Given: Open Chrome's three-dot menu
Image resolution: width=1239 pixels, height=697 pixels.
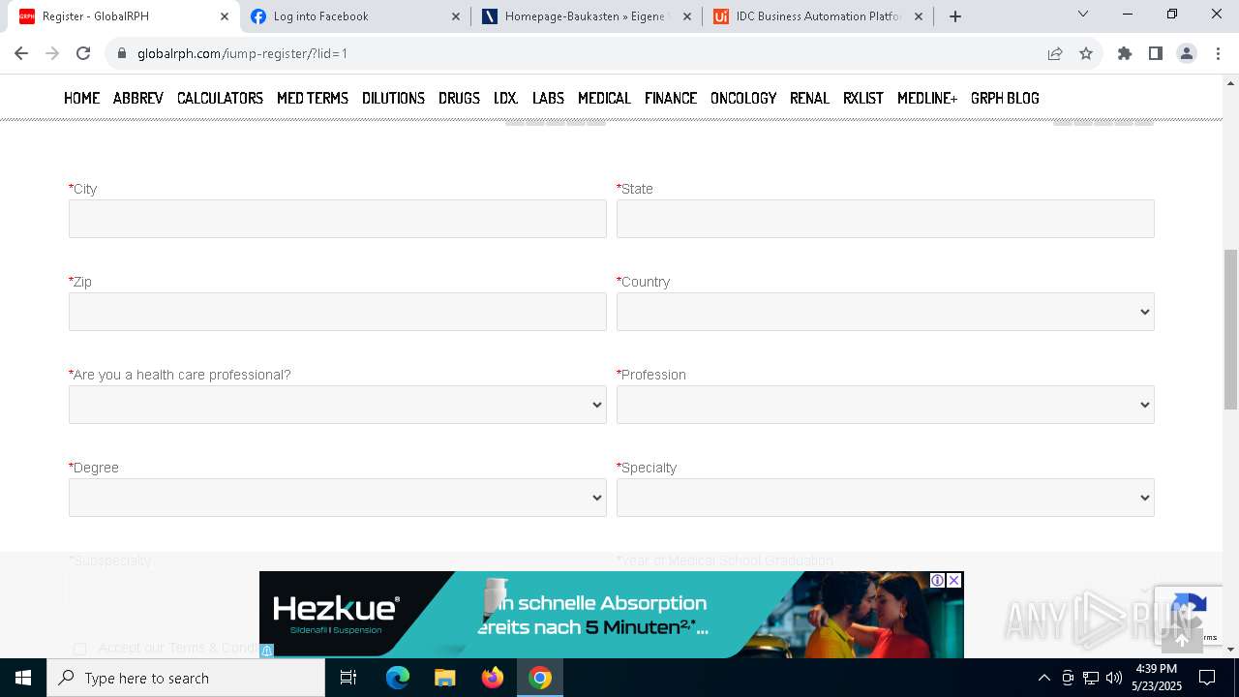Looking at the screenshot, I should (x=1218, y=53).
